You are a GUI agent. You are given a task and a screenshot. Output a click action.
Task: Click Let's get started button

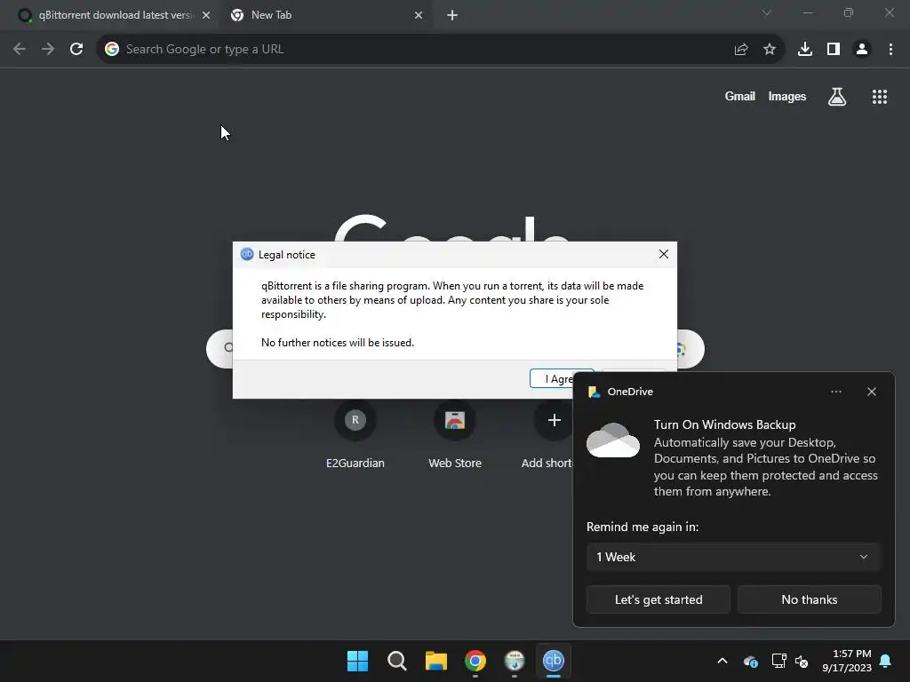tap(659, 599)
